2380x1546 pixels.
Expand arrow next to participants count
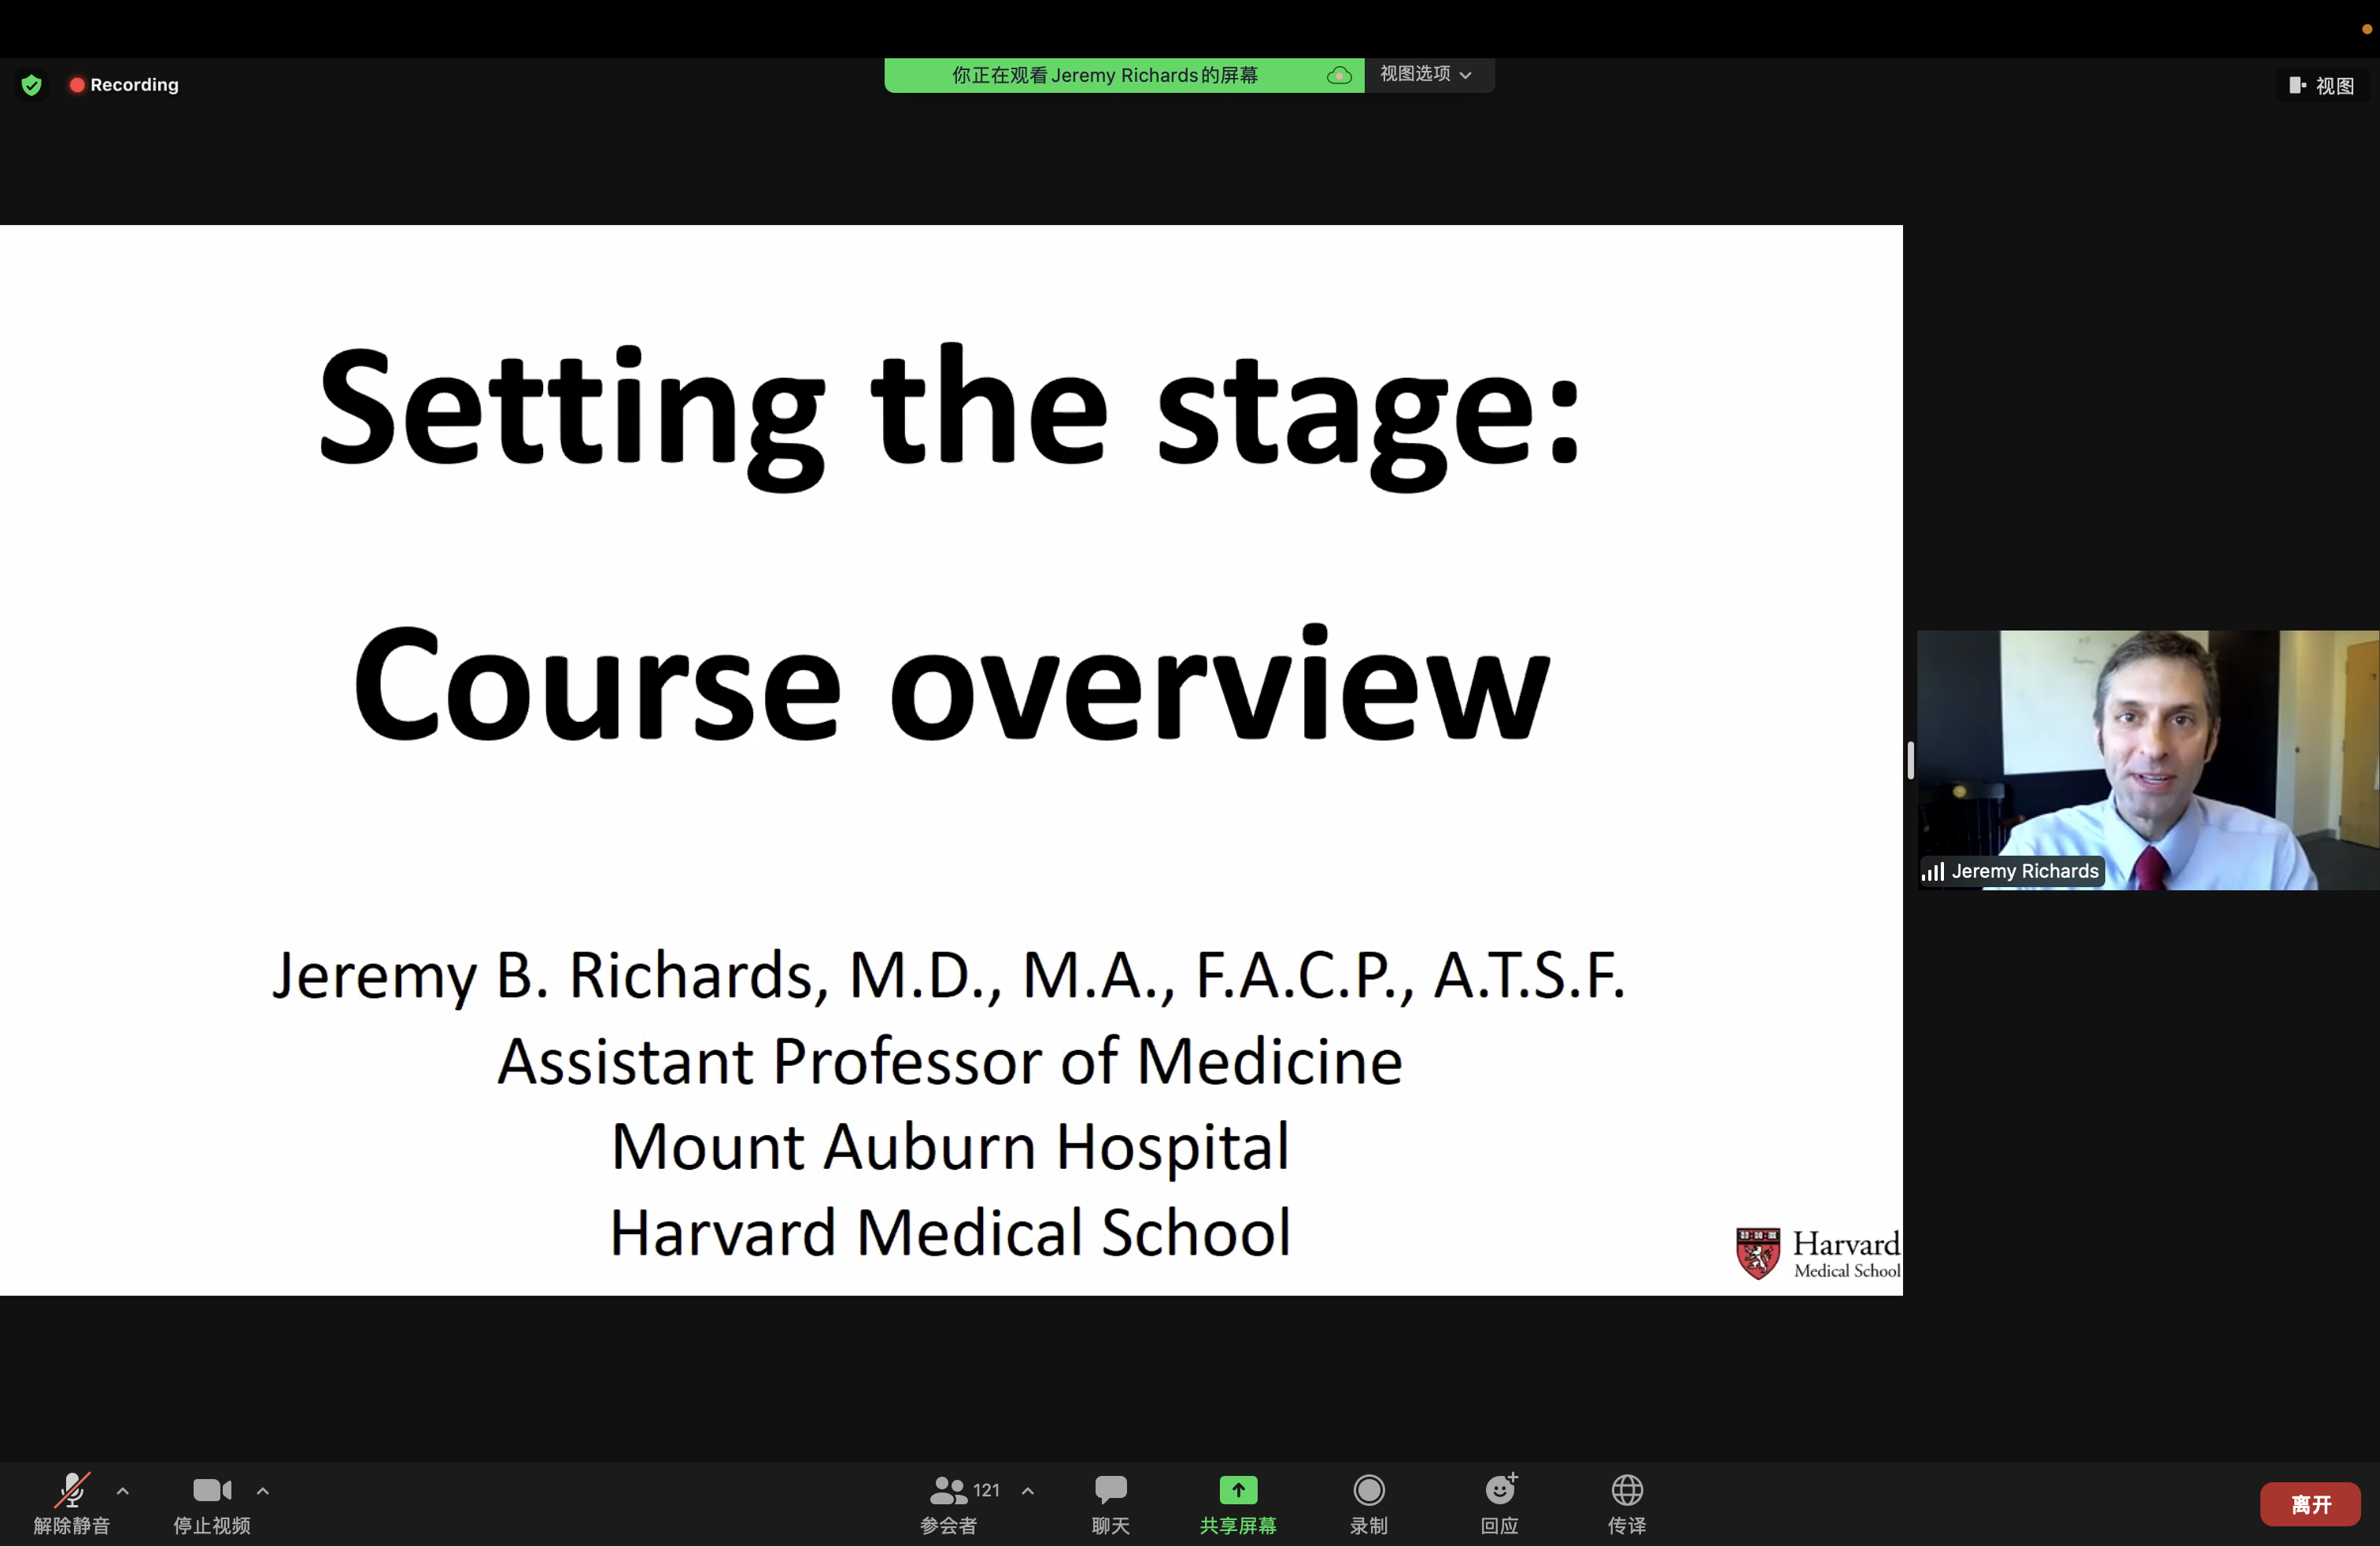coord(1027,1490)
